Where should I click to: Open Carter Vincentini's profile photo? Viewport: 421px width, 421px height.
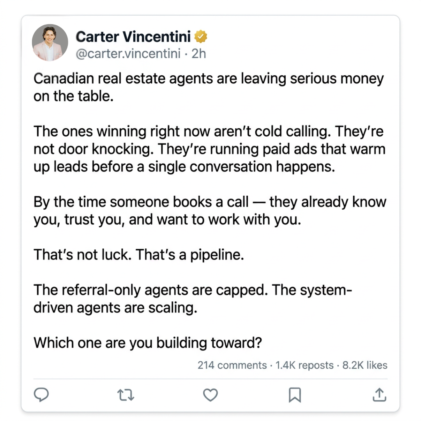50,42
